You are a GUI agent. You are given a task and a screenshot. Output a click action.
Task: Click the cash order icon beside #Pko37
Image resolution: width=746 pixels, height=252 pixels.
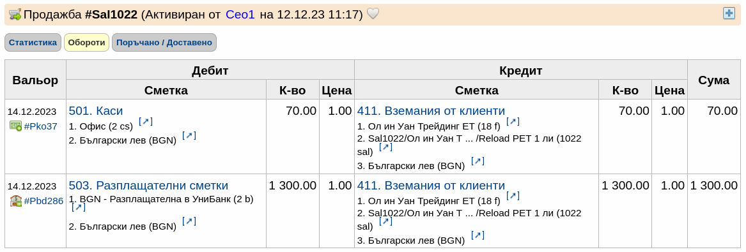[15, 126]
